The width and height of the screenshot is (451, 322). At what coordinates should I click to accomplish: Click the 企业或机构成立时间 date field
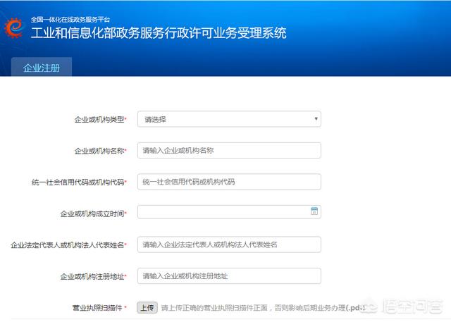pos(229,212)
